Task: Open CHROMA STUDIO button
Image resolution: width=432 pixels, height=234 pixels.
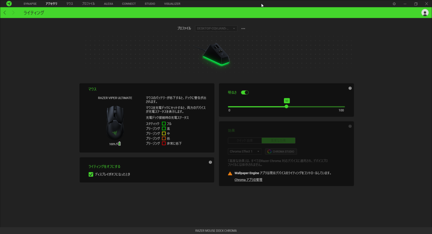Action: point(281,152)
